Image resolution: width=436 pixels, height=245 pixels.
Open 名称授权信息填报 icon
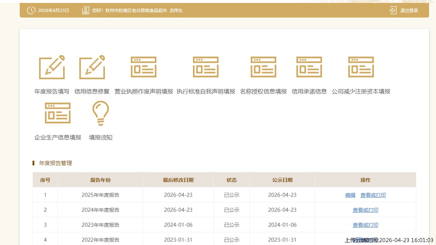pyautogui.click(x=263, y=67)
